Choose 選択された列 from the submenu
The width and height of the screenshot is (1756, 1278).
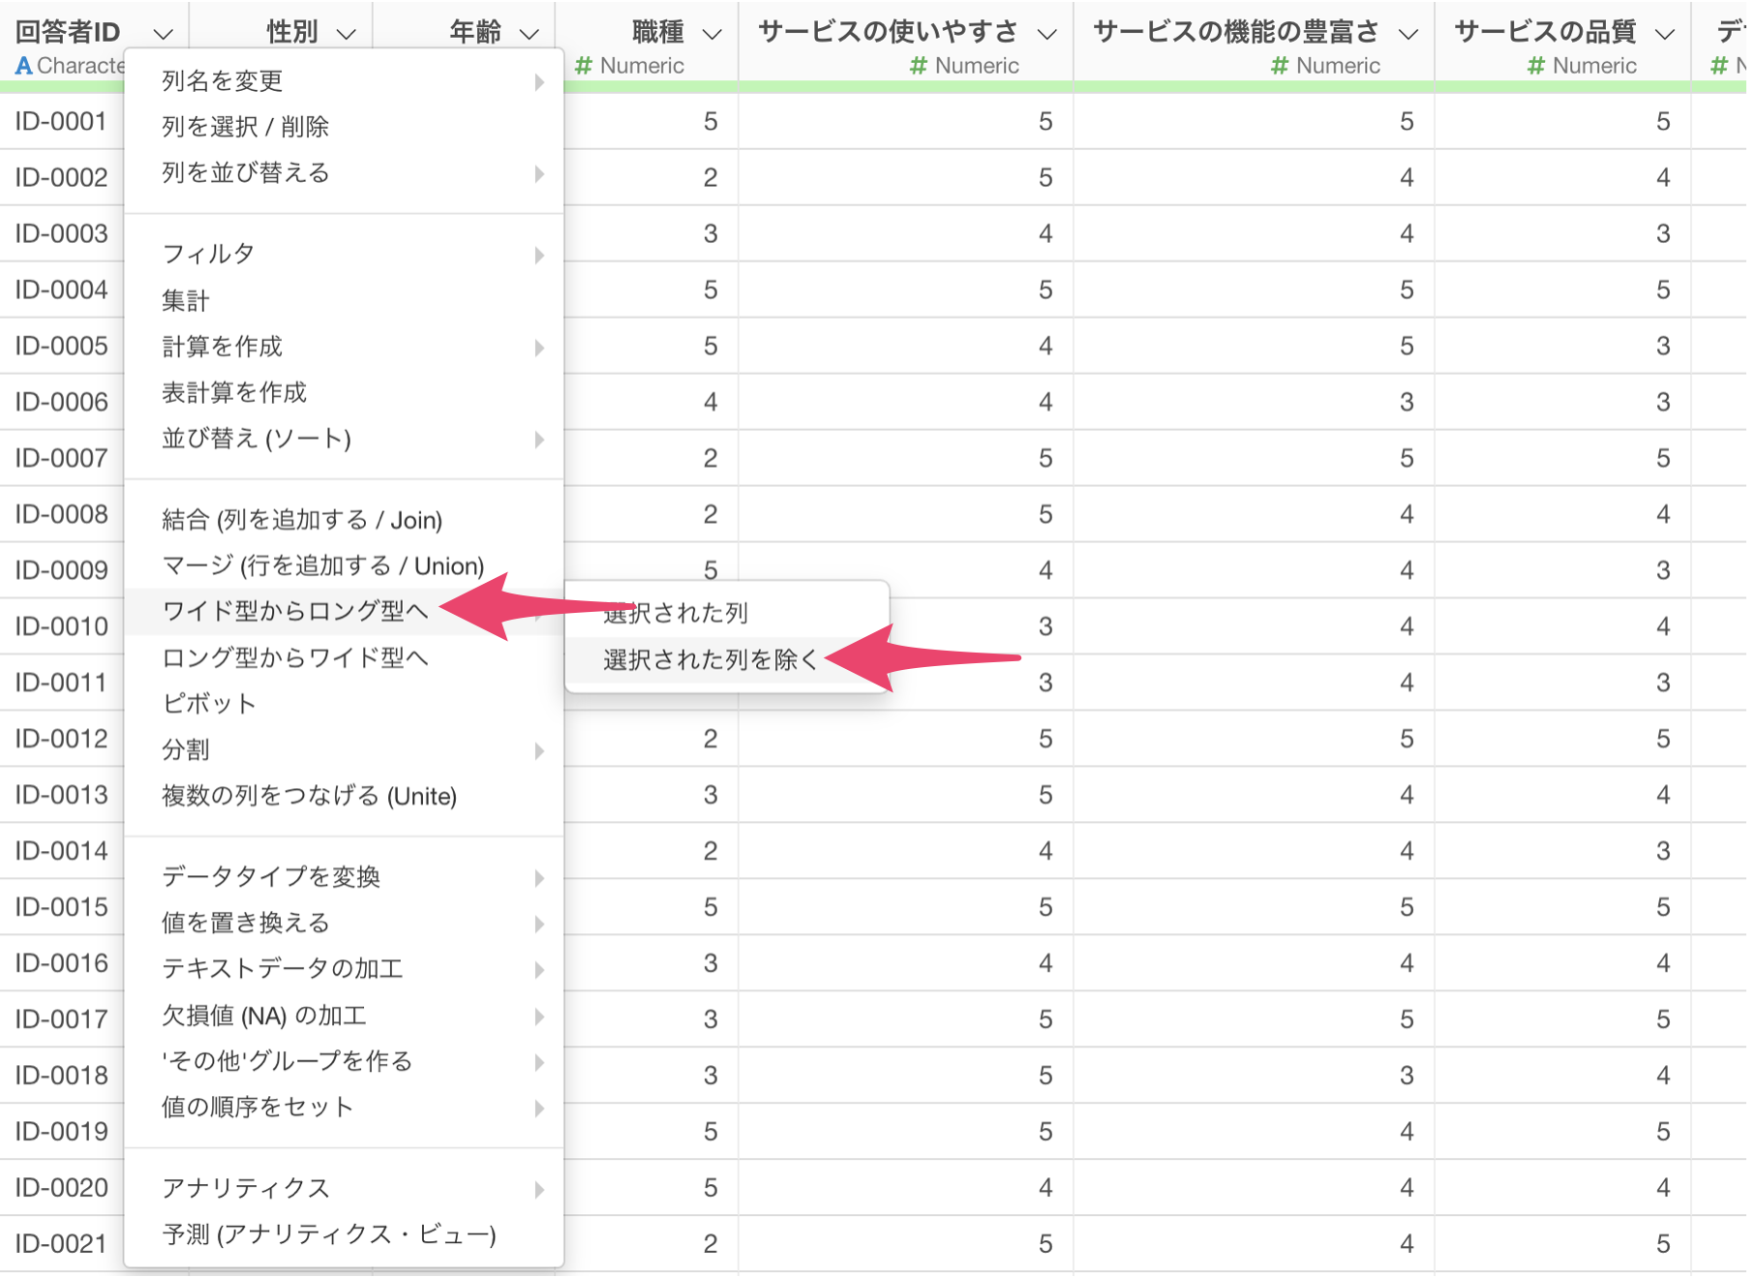tap(676, 614)
